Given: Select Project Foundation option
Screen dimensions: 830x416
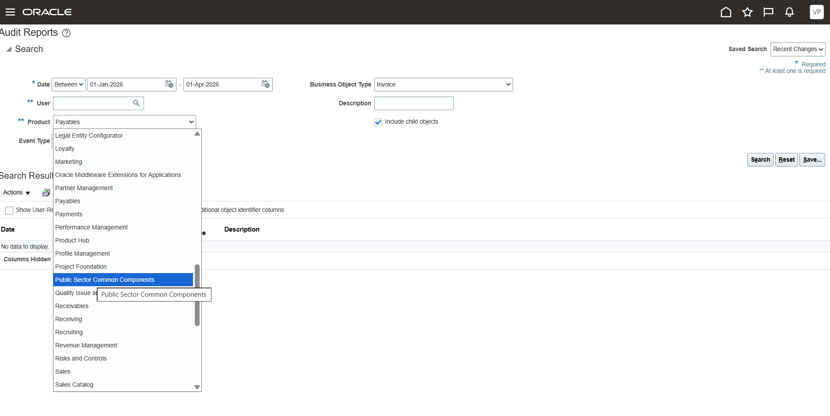Looking at the screenshot, I should point(123,267).
